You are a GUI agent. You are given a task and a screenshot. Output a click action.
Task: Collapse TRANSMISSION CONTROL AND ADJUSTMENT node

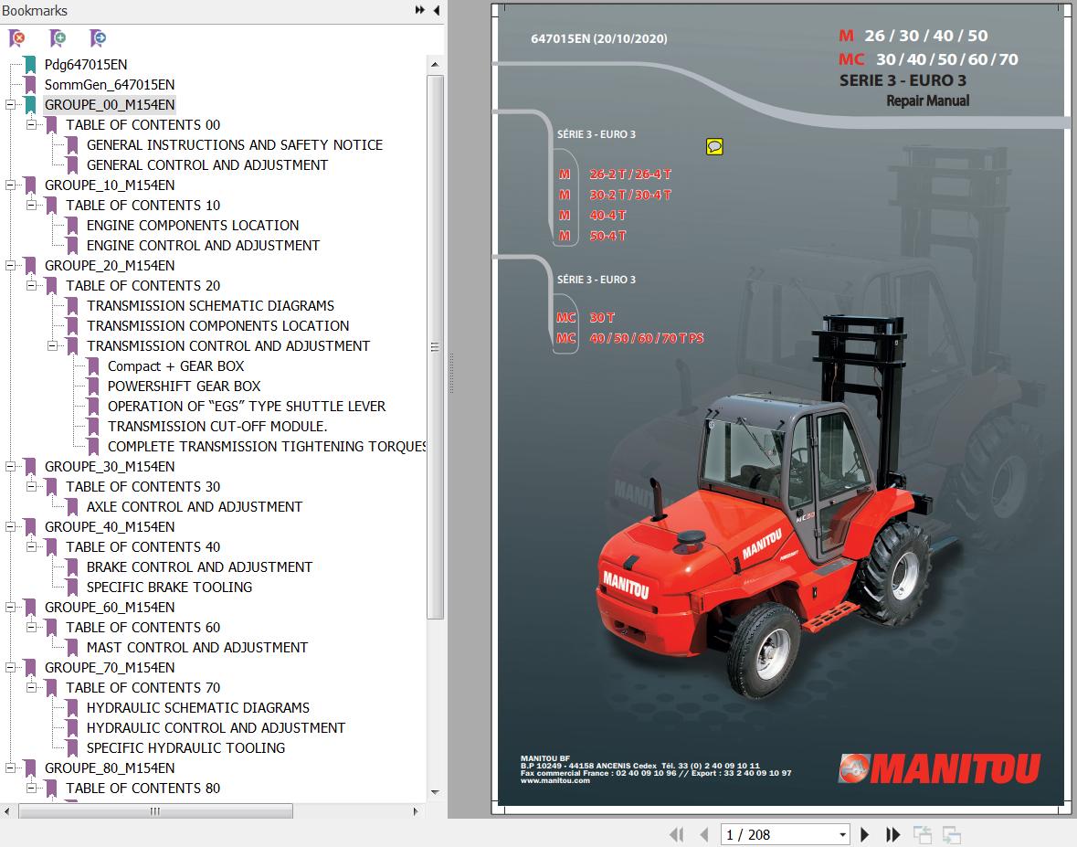[52, 346]
